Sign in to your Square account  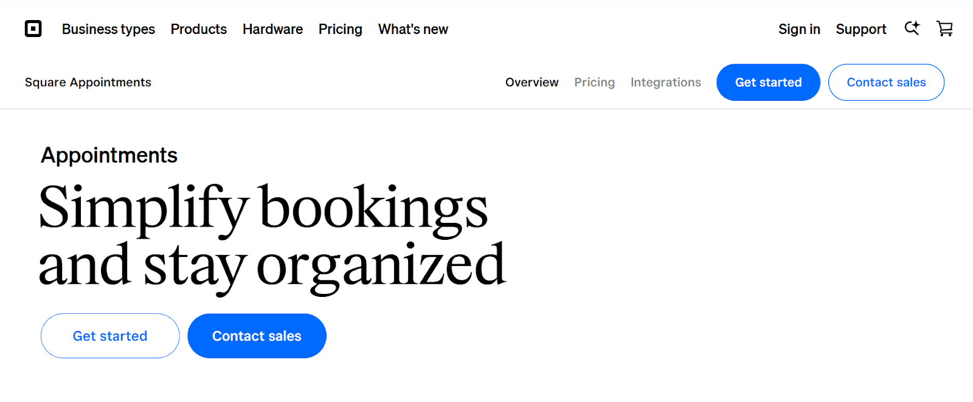[x=799, y=29]
